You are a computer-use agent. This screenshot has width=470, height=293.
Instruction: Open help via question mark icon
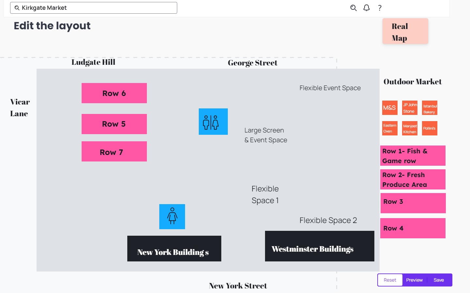pyautogui.click(x=380, y=8)
